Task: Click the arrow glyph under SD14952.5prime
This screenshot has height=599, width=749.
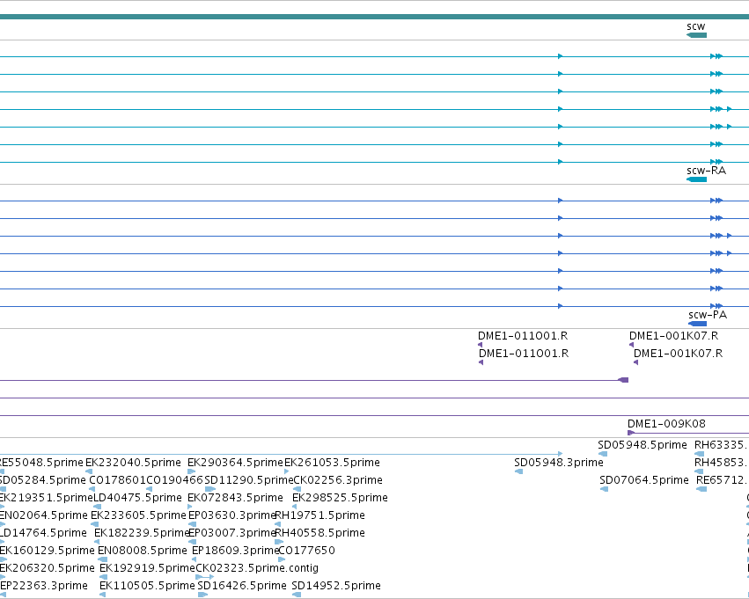Action: pos(297,595)
